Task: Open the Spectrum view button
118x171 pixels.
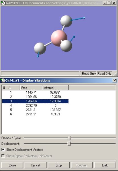Action: pos(82,165)
